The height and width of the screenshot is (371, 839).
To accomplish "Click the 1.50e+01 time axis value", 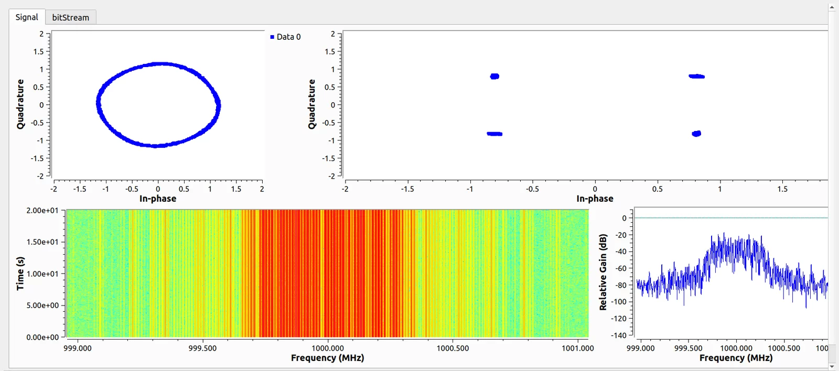I will (42, 242).
